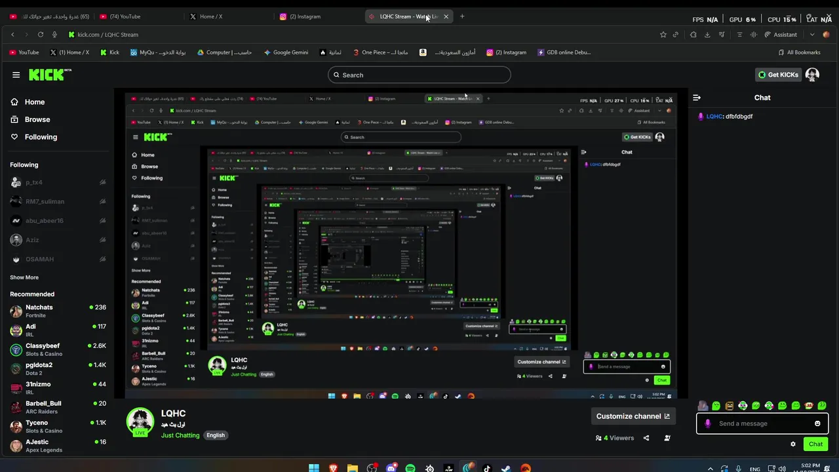Click LQHC username in chat message
839x472 pixels.
[x=714, y=116]
